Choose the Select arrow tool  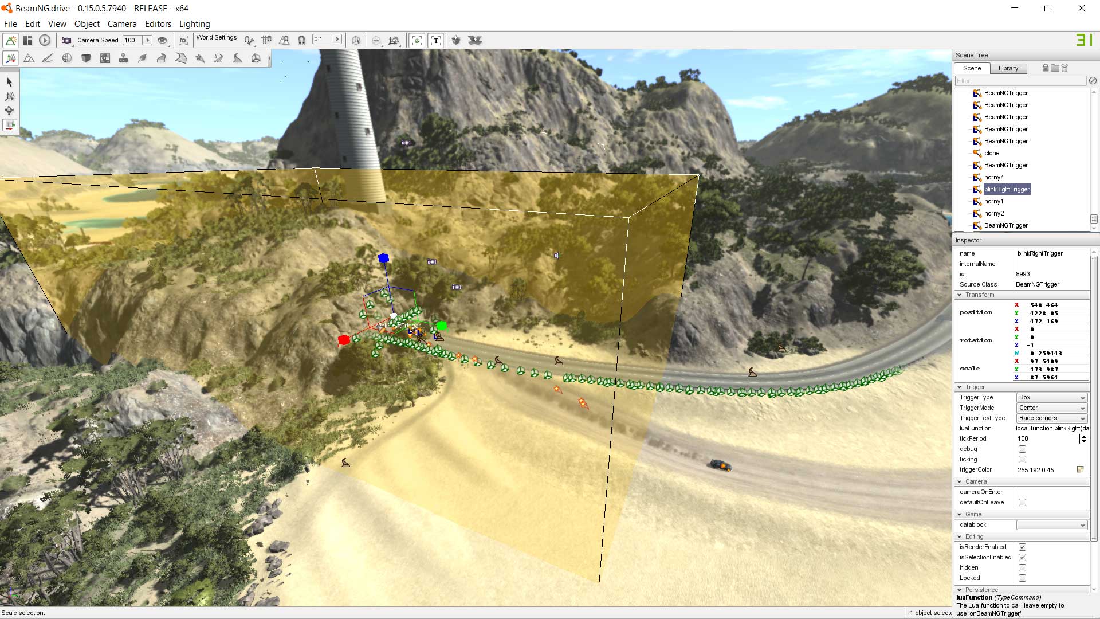pyautogui.click(x=10, y=82)
